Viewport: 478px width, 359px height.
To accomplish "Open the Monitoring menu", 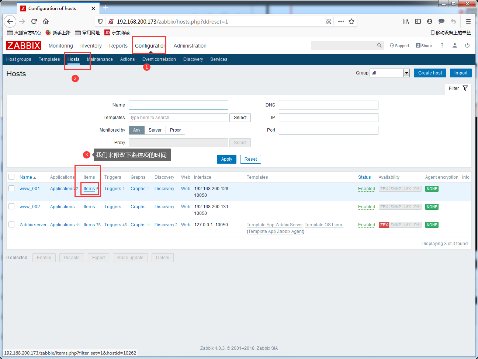I will 61,46.
